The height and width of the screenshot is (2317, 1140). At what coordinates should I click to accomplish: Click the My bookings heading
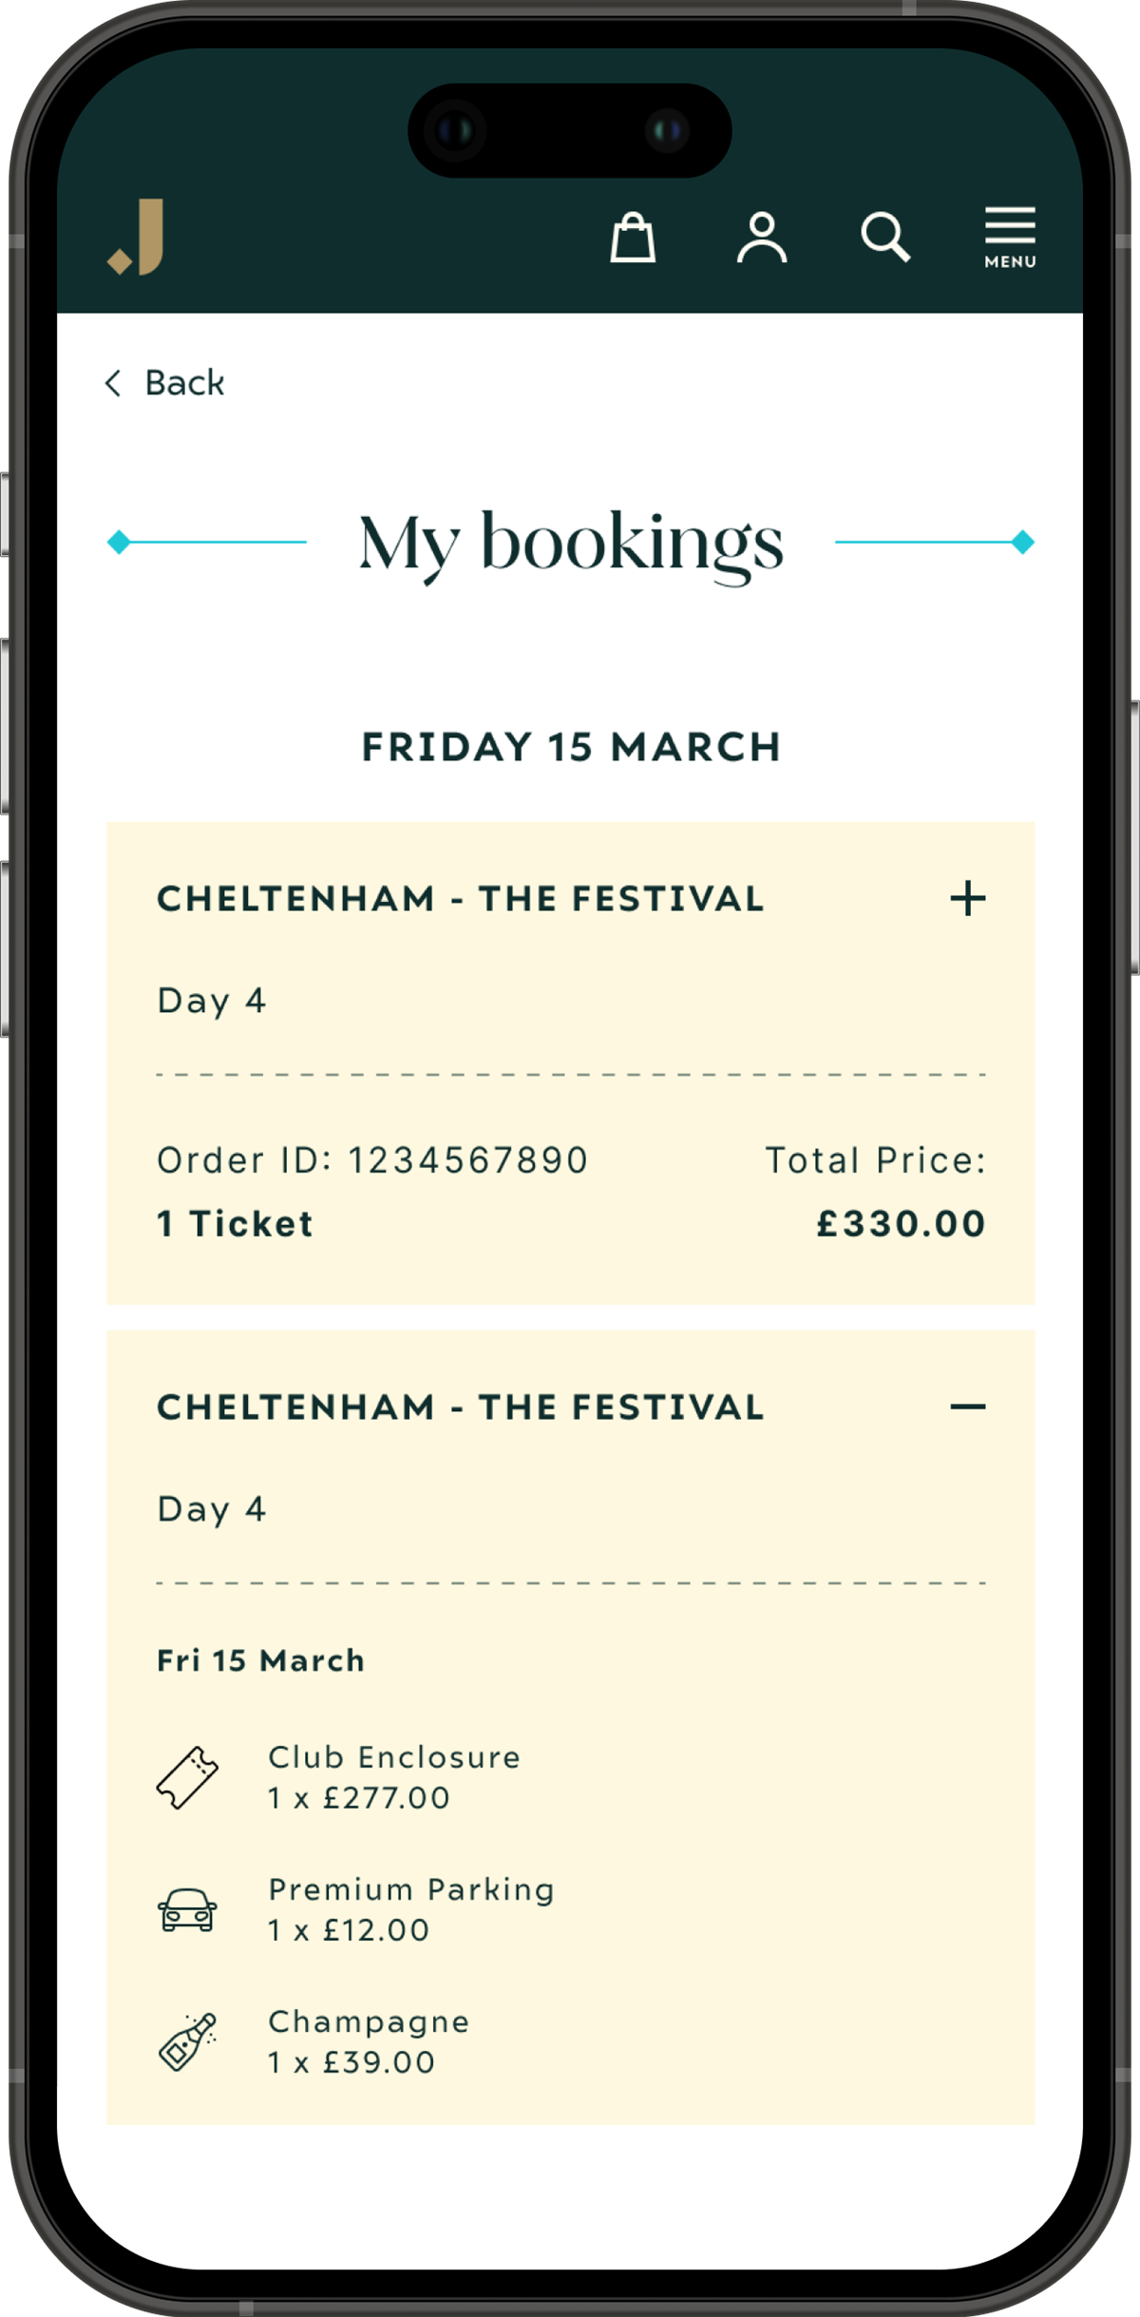[x=570, y=544]
